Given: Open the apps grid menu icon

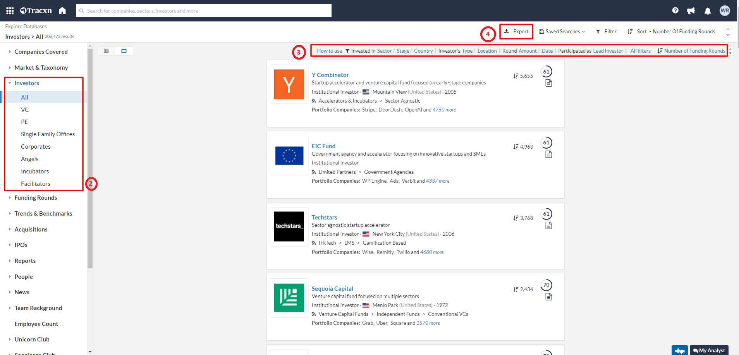Looking at the screenshot, I should point(10,11).
